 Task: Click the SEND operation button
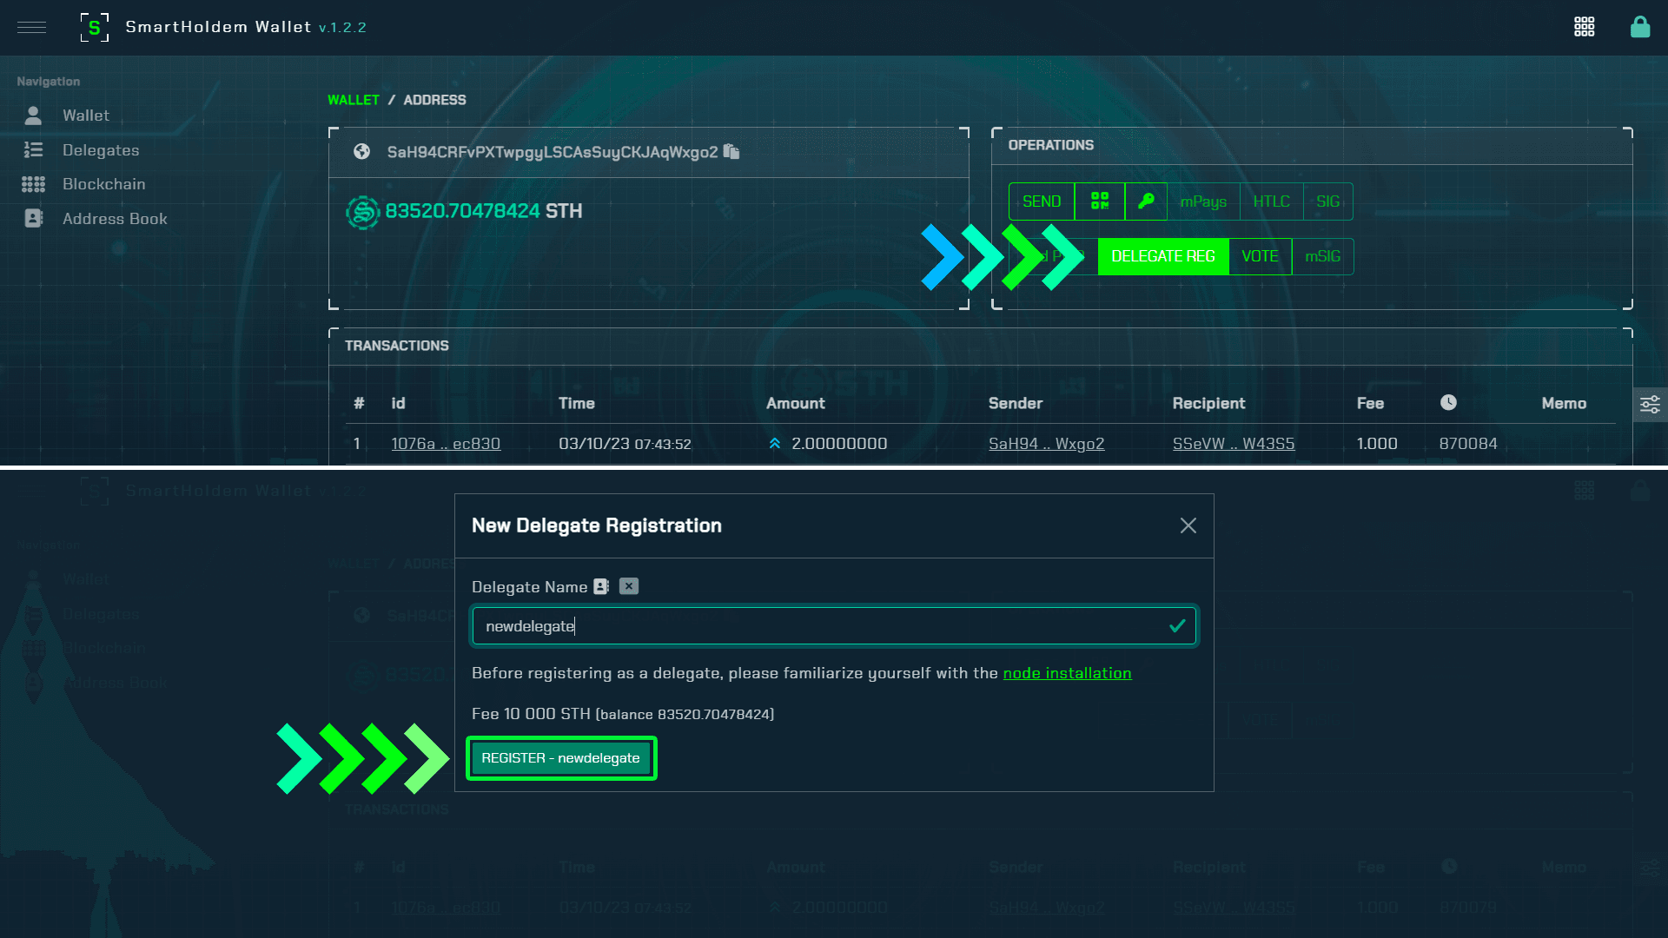click(1041, 201)
